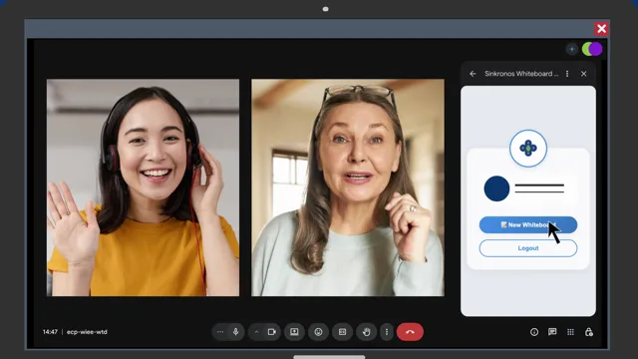Click the small sparkle icon near avatars

(571, 49)
